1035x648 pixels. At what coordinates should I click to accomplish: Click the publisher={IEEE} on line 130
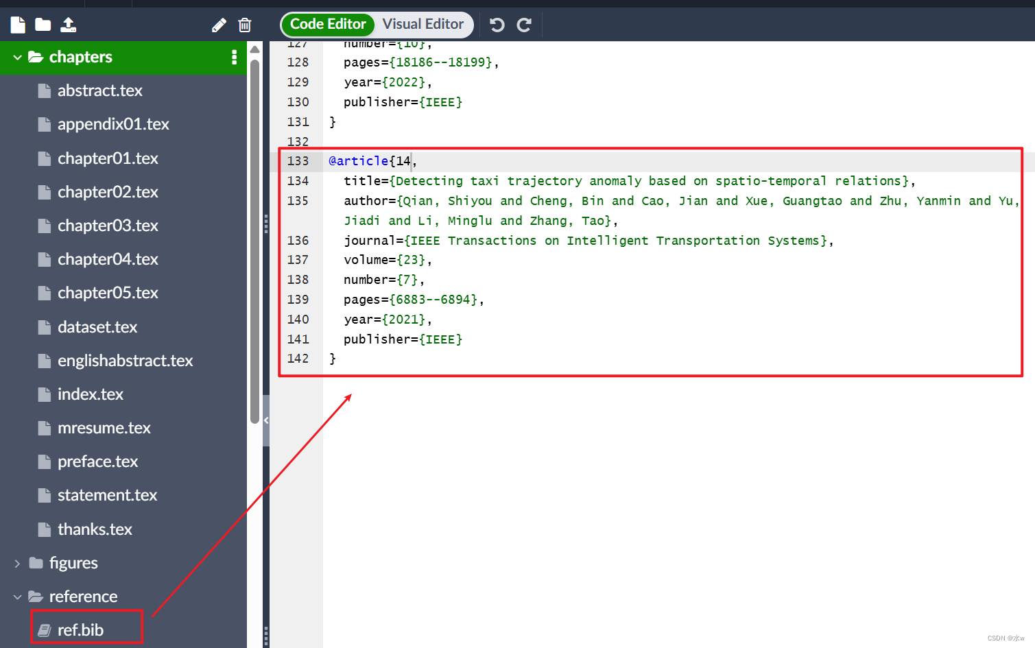coord(403,102)
